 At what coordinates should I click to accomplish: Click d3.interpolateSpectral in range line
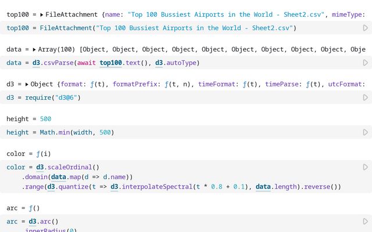[151, 187]
